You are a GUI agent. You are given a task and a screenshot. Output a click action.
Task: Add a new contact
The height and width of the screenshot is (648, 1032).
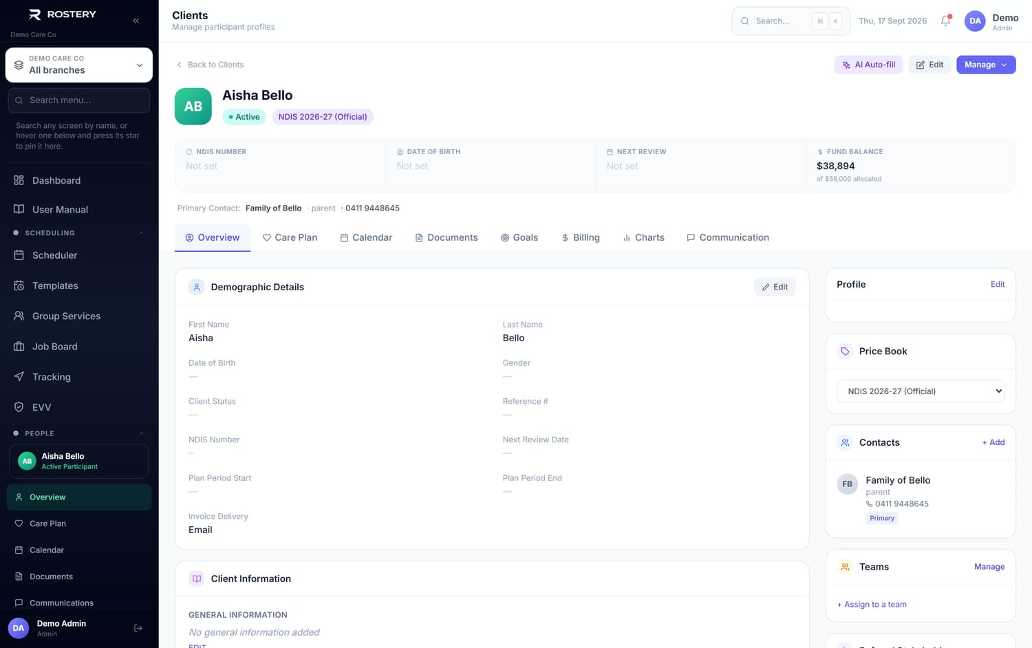coord(993,442)
